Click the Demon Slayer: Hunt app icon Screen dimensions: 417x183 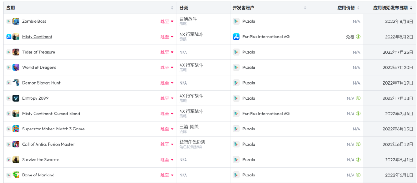point(16,83)
